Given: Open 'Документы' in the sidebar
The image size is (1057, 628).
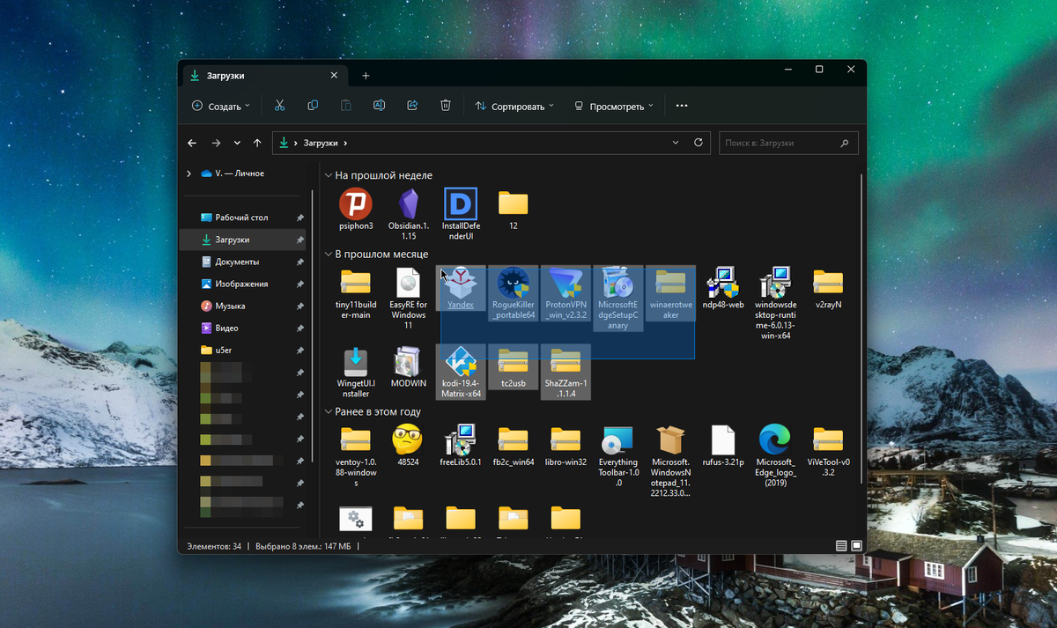Looking at the screenshot, I should tap(236, 262).
